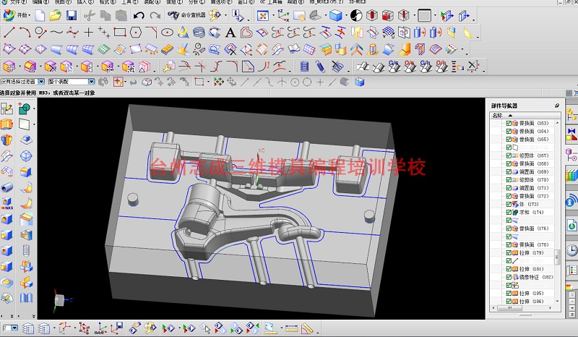Expand the 开始 start dropdown arrow

click(30, 15)
